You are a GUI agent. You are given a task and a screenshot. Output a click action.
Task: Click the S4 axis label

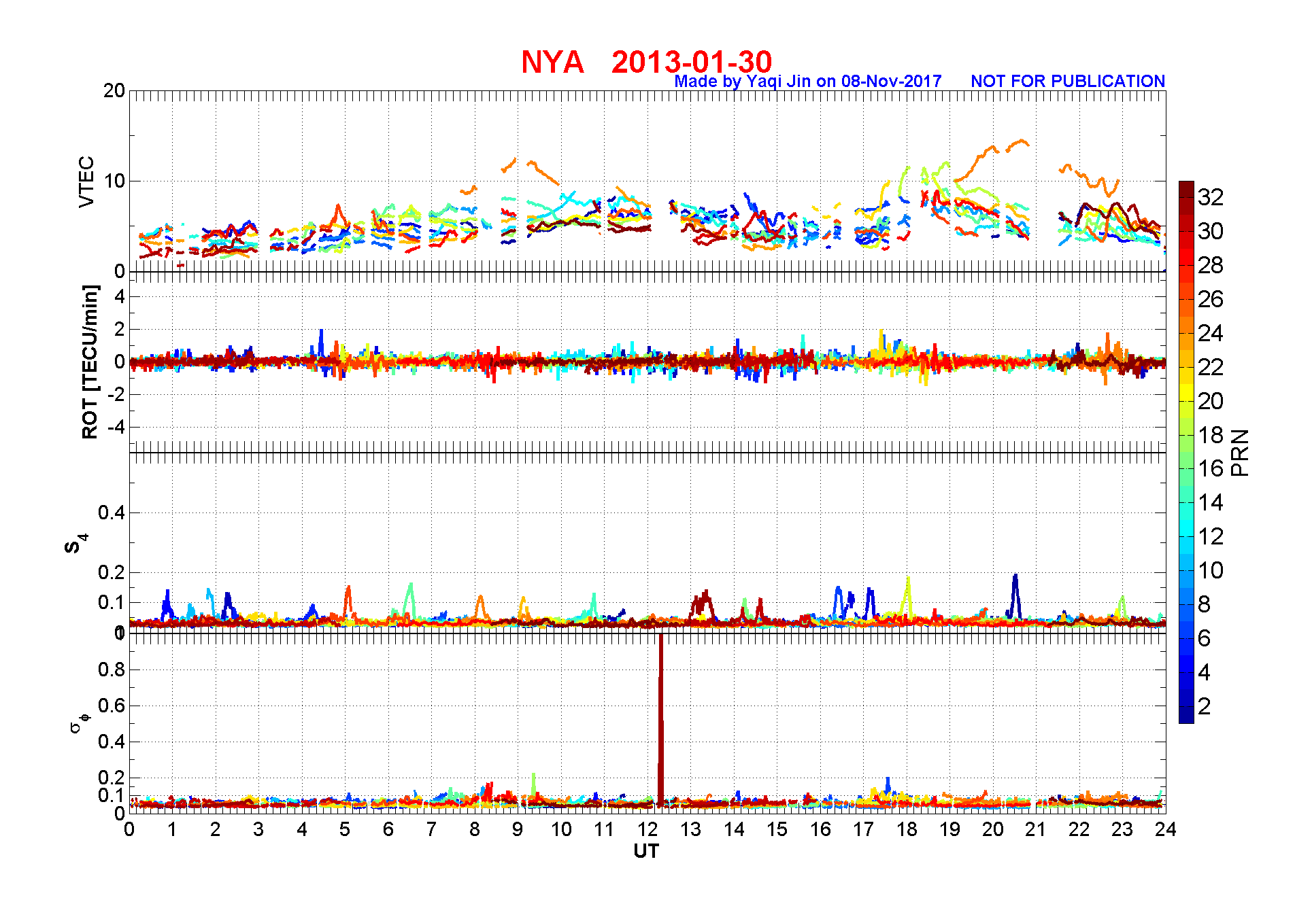pos(75,544)
